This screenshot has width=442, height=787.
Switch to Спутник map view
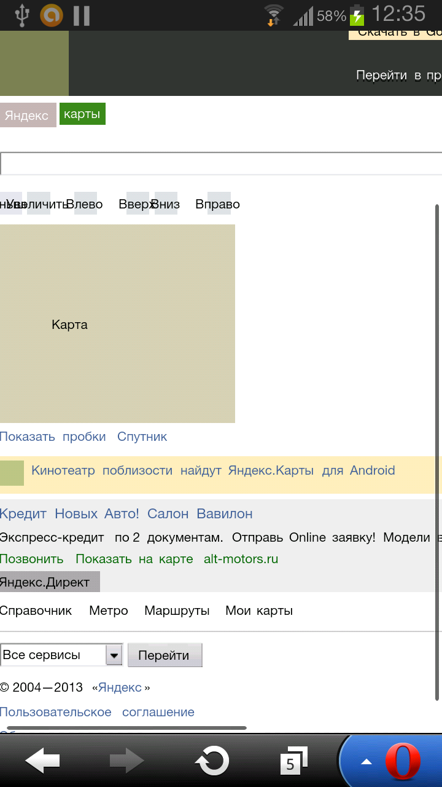pos(142,437)
